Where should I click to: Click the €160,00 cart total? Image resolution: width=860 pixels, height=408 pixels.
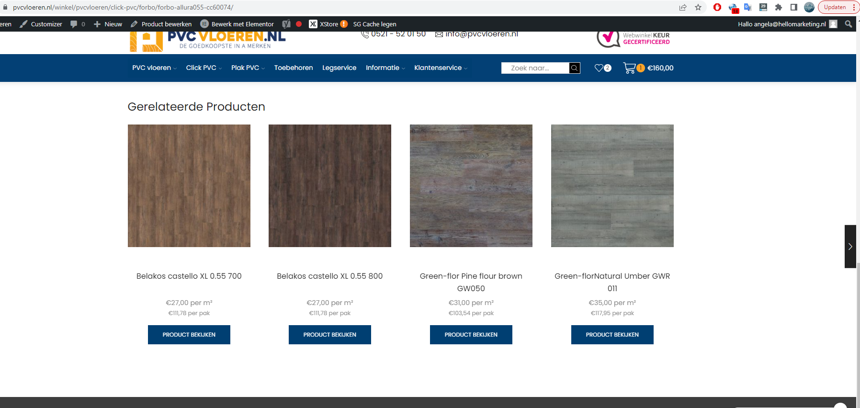(660, 68)
